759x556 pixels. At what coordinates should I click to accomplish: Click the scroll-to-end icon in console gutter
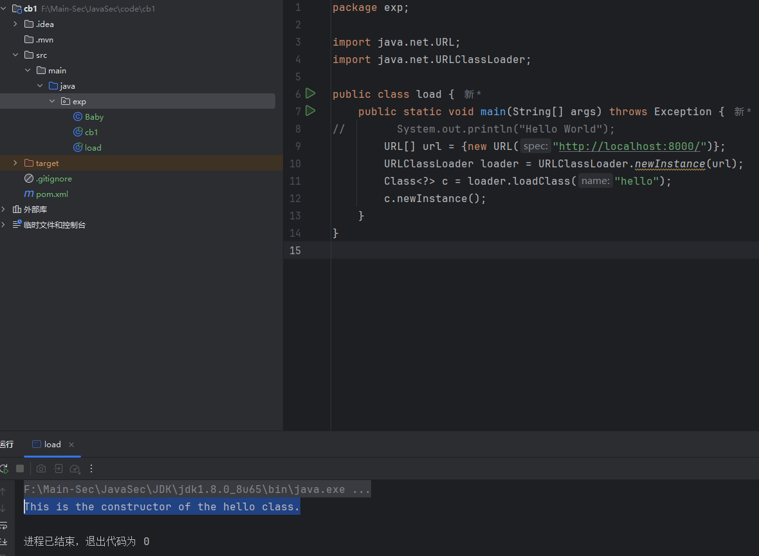(x=3, y=541)
